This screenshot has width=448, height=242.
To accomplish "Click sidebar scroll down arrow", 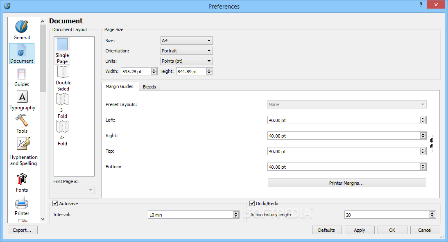I will point(43,219).
